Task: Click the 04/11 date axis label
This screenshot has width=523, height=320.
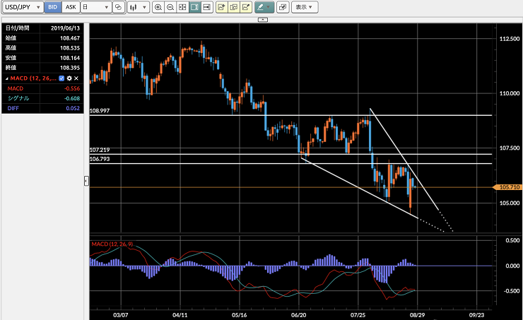Action: tap(180, 315)
